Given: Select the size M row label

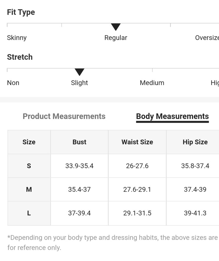Looking at the screenshot, I should pyautogui.click(x=29, y=190).
